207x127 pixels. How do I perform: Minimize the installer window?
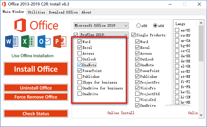pos(170,4)
